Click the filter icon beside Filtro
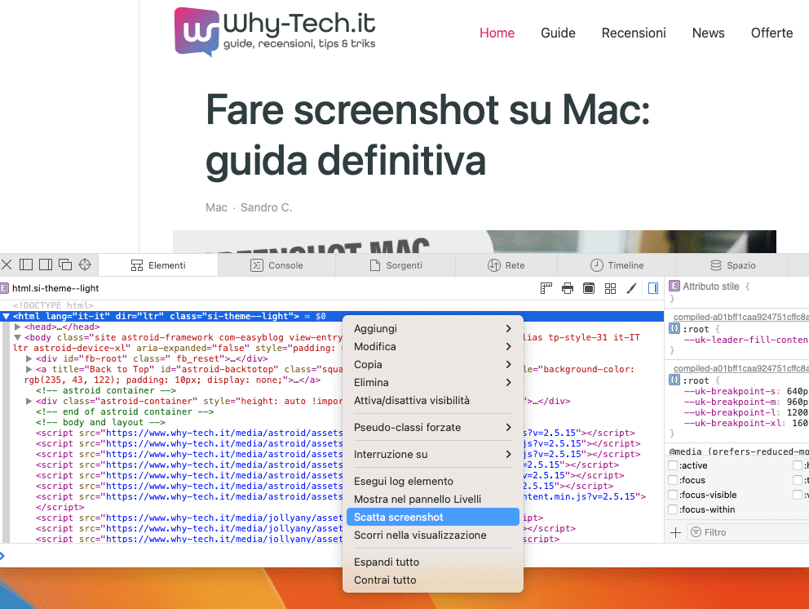The width and height of the screenshot is (809, 609). tap(696, 532)
